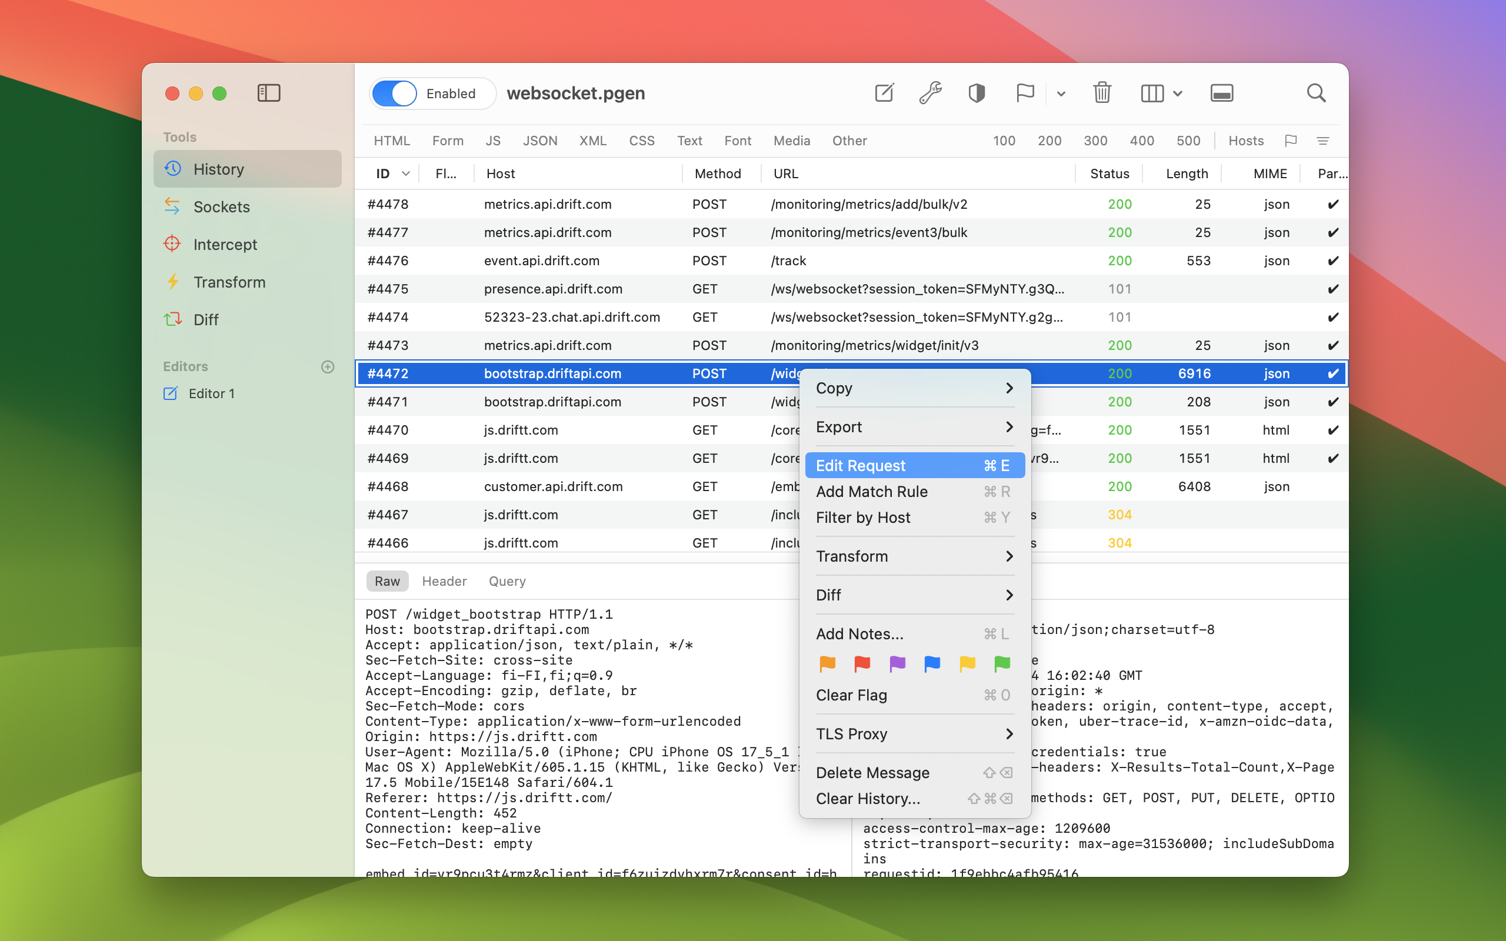Image resolution: width=1506 pixels, height=941 pixels.
Task: Open Intercept tool in sidebar
Action: 248,245
